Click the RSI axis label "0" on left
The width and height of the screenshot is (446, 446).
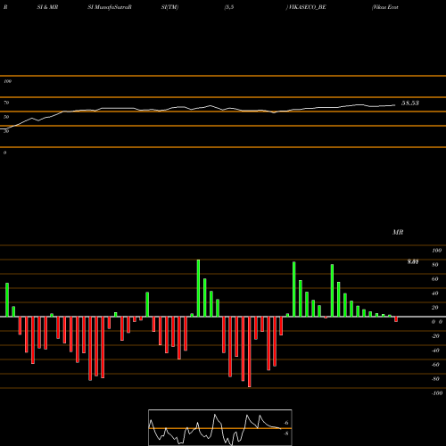[x=4, y=153]
